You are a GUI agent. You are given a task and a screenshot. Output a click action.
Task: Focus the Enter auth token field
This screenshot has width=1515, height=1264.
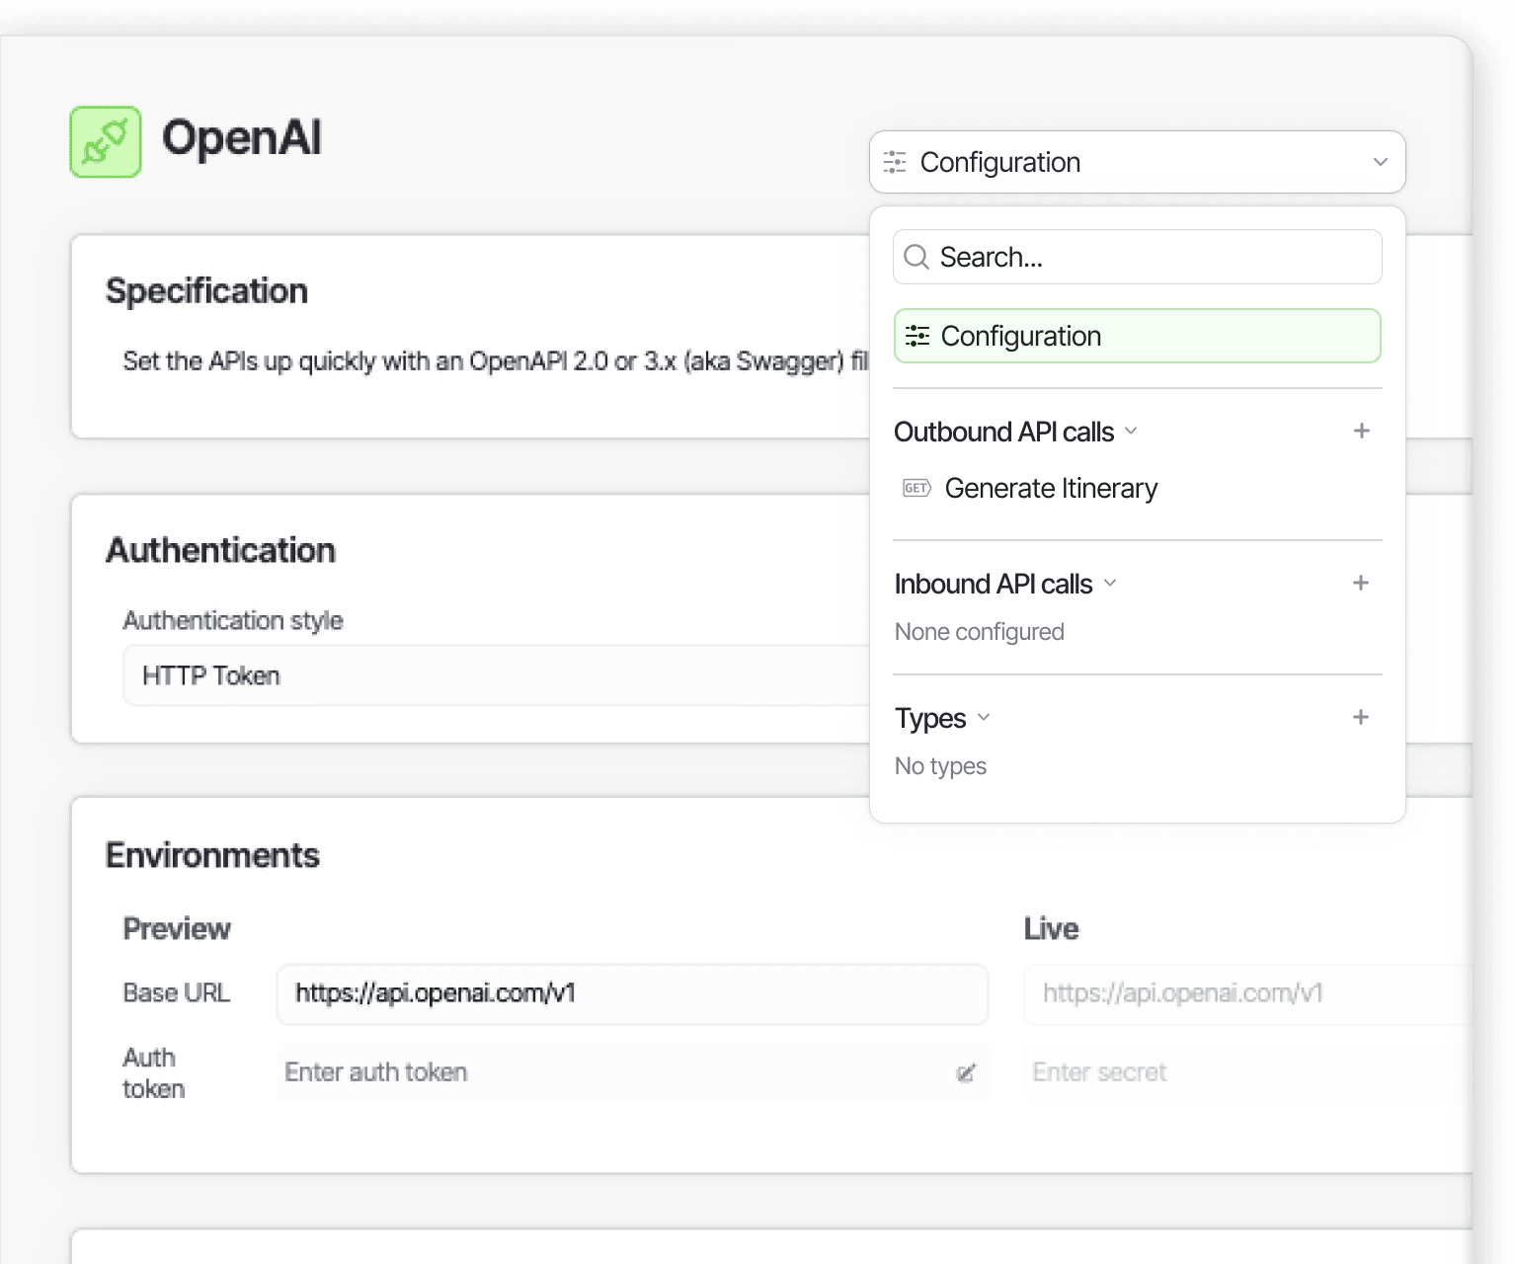(x=632, y=1072)
